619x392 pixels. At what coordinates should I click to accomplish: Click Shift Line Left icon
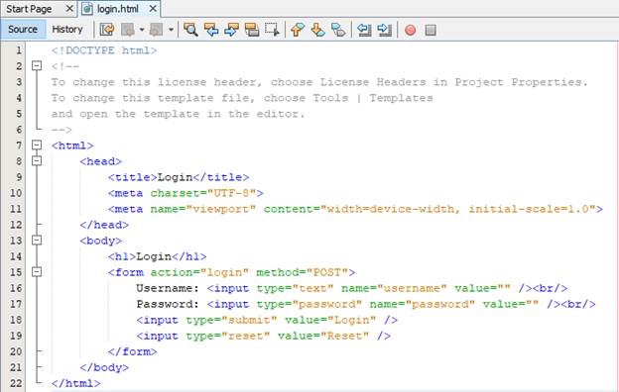point(364,30)
